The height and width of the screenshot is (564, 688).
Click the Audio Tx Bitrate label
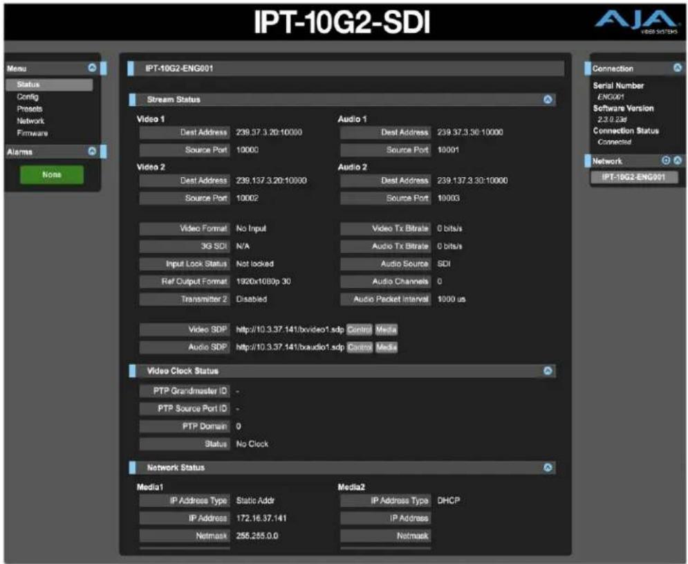point(386,246)
